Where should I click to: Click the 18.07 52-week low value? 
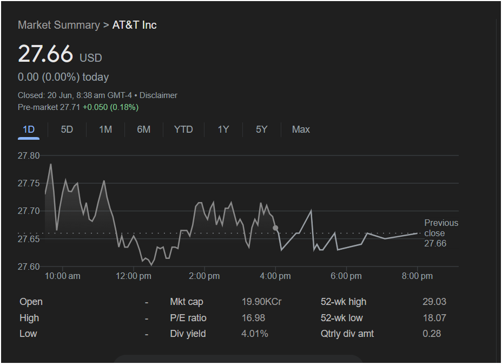(434, 318)
